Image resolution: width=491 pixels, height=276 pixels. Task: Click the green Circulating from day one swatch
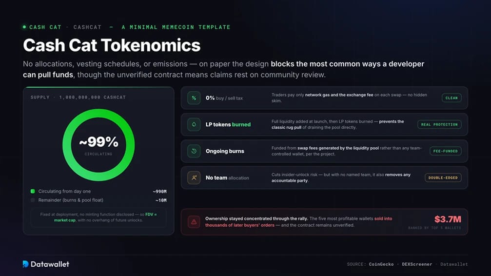[33, 191]
